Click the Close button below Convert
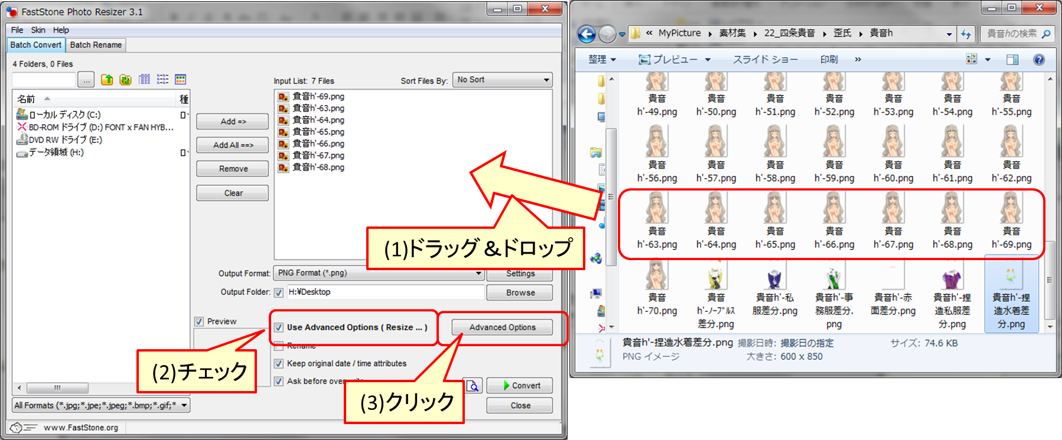The height and width of the screenshot is (440, 1062). [x=520, y=406]
